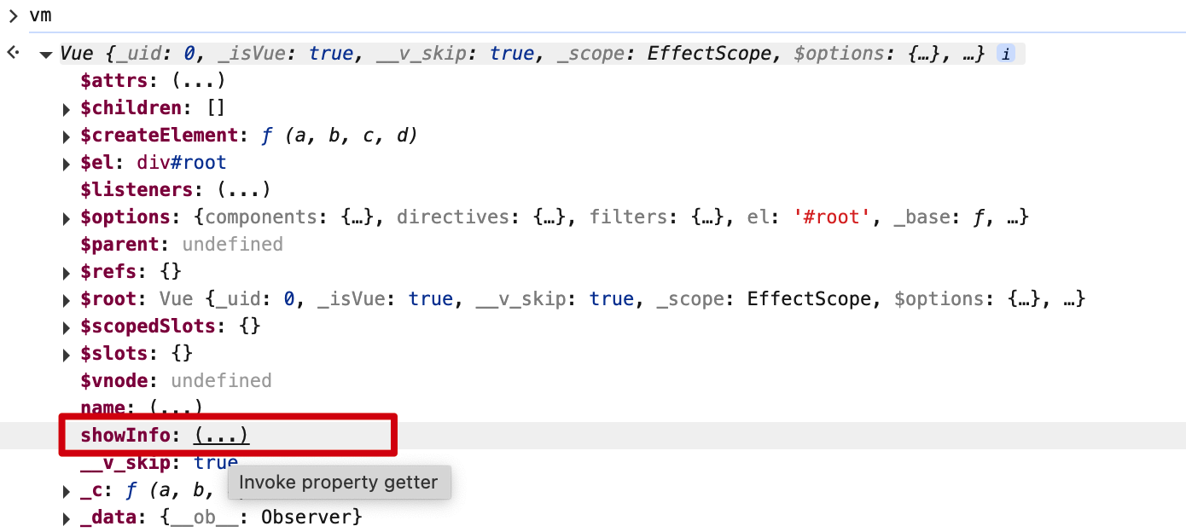1186x532 pixels.
Task: Expand the $createElement function
Action: point(67,136)
